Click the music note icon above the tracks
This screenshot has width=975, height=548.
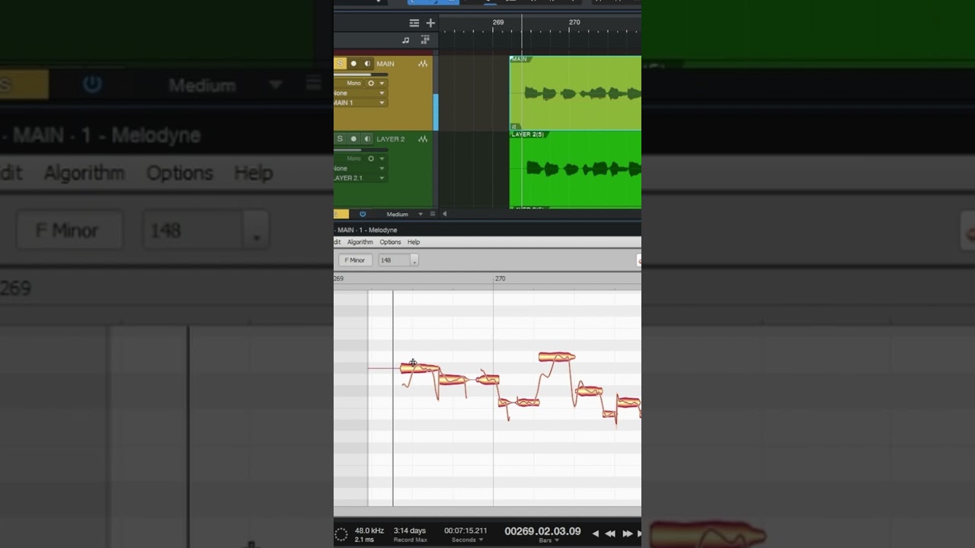pos(405,40)
